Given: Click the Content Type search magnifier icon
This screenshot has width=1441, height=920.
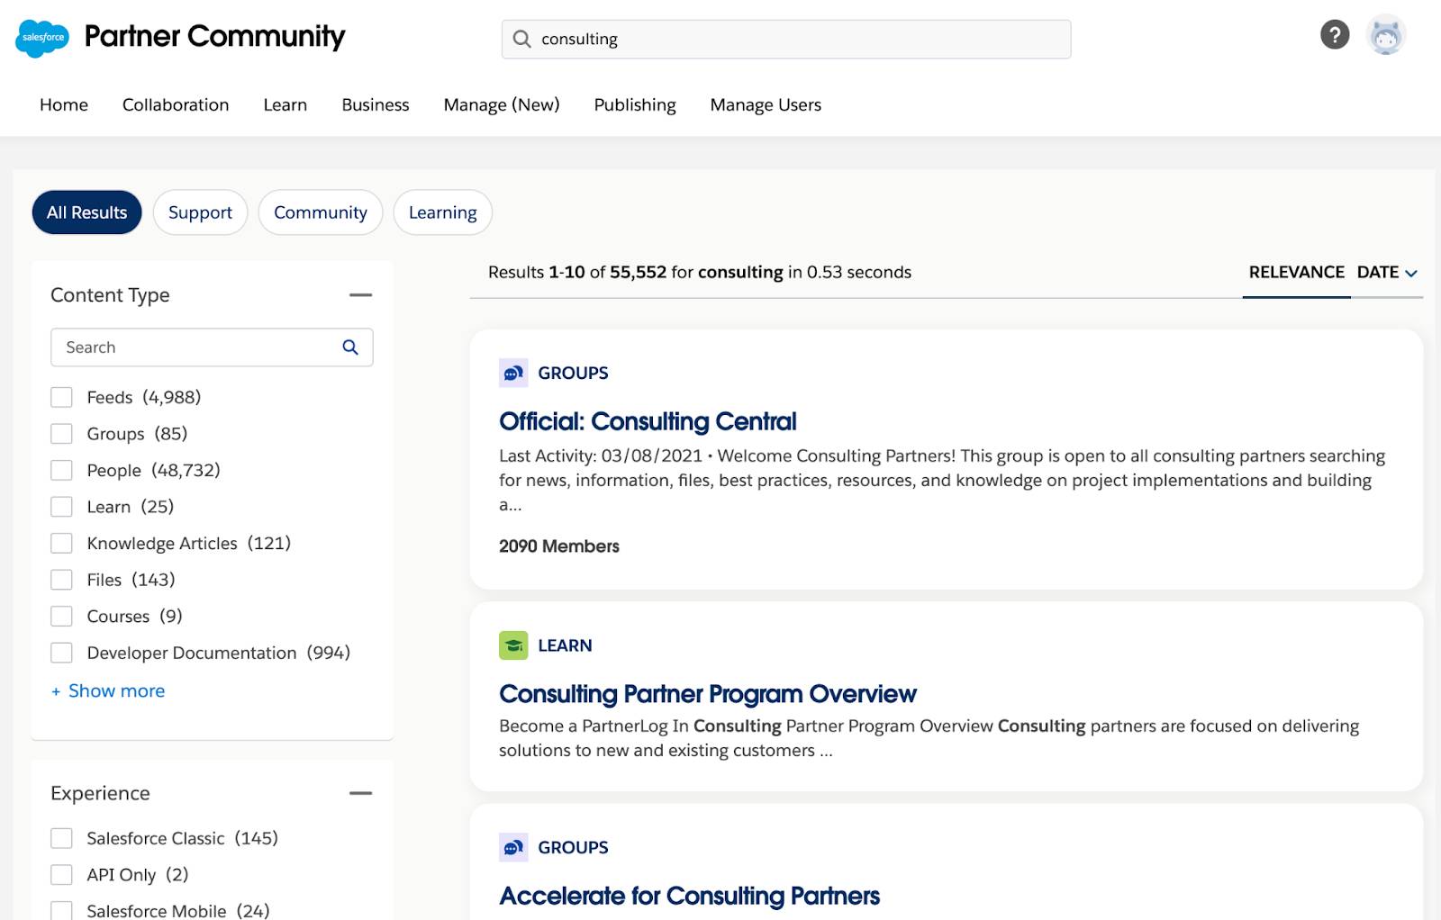Looking at the screenshot, I should tap(350, 347).
